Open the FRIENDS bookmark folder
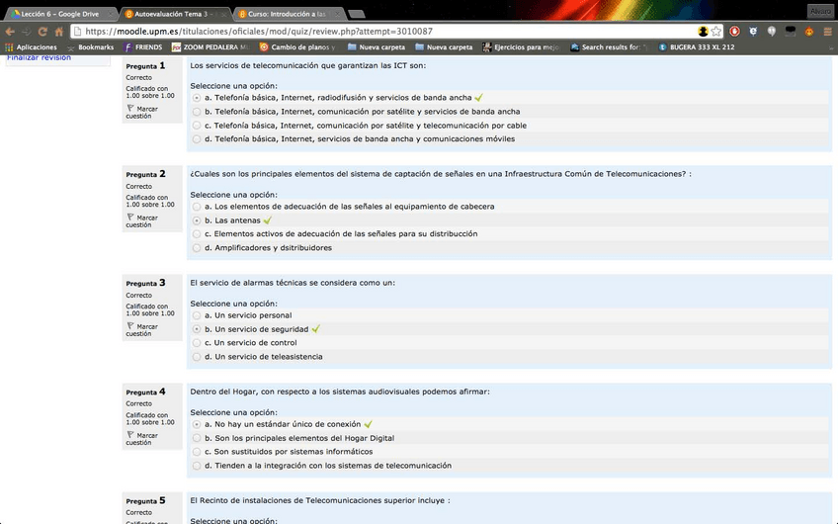838x524 pixels. (143, 46)
